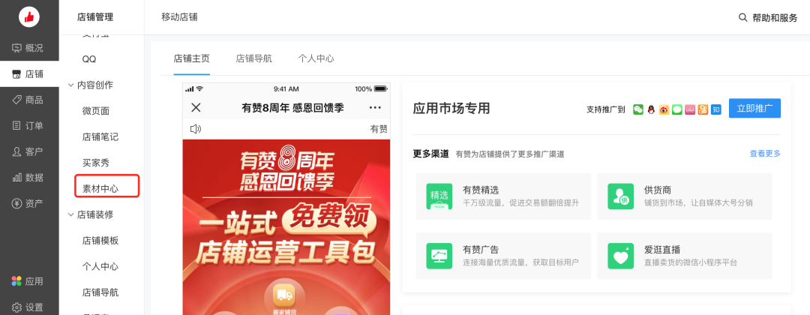Click the 有赞精选 green icon
810x315 pixels.
[x=439, y=196]
